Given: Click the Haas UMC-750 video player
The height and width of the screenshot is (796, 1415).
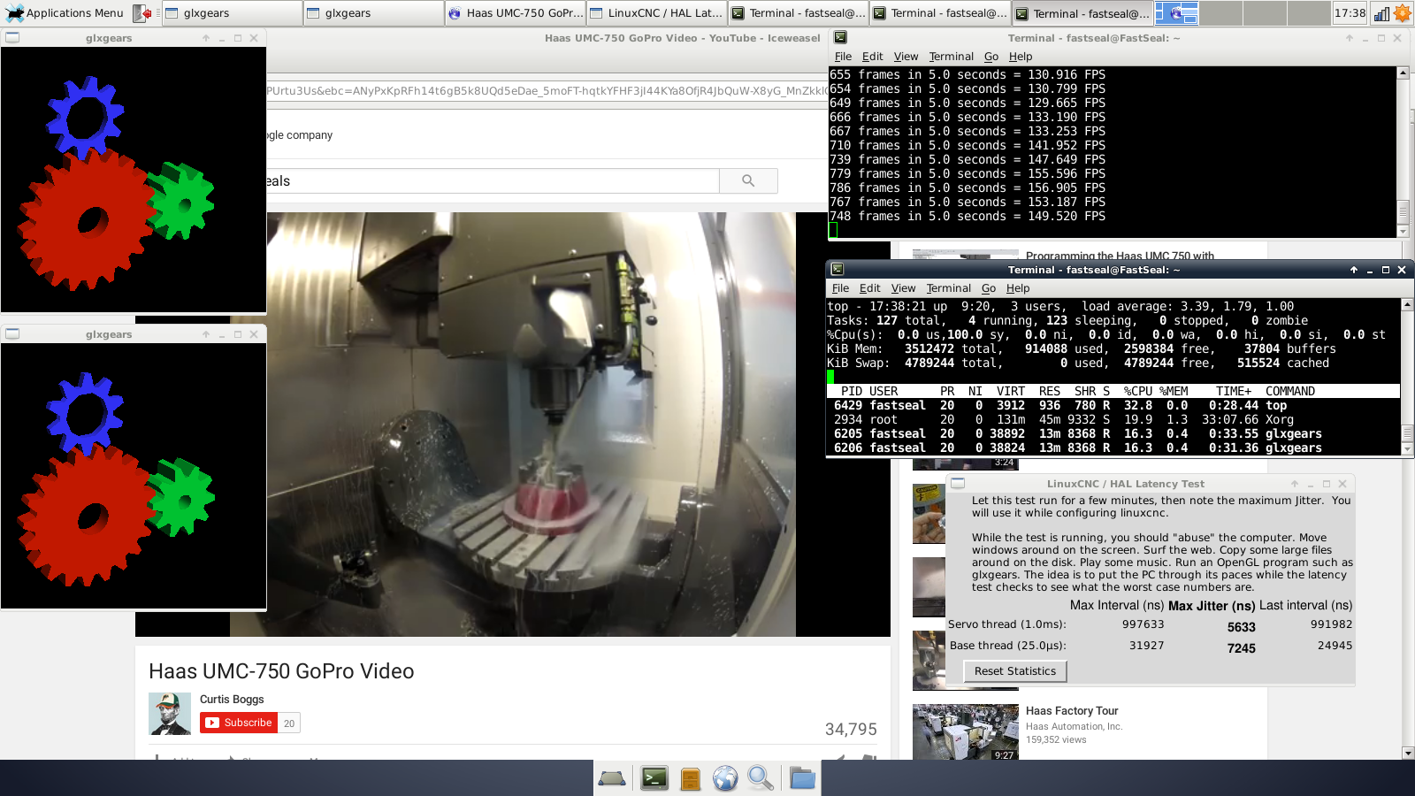Looking at the screenshot, I should [513, 425].
